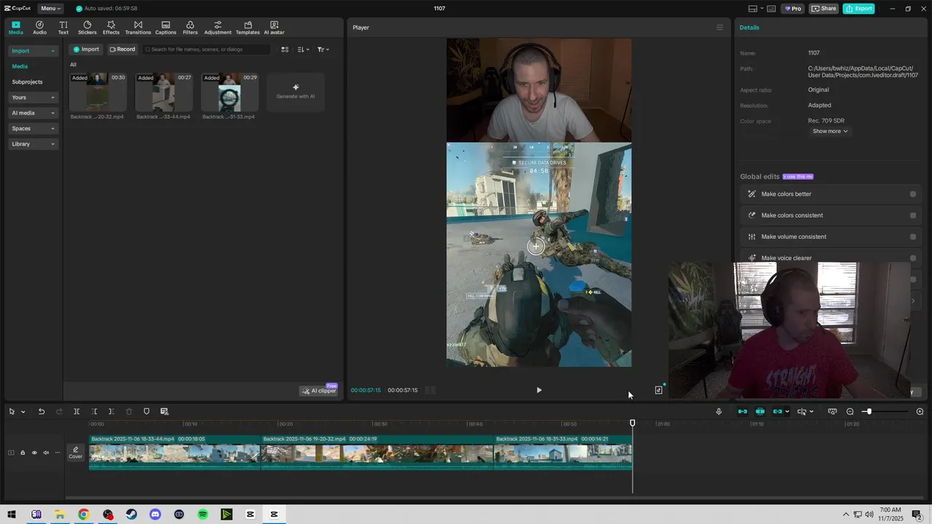Open the Text tab

pos(63,28)
